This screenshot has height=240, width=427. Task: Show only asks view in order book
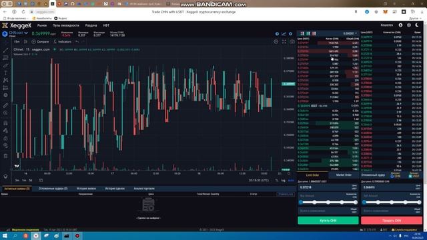[x=314, y=33]
